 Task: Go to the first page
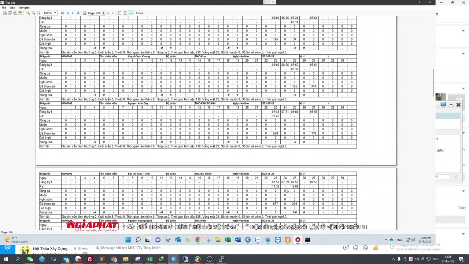[x=62, y=13]
